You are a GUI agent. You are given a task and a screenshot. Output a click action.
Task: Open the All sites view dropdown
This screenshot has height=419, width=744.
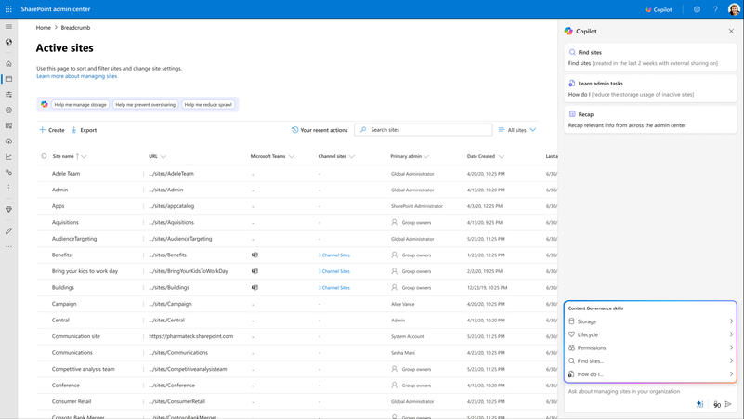click(x=517, y=130)
